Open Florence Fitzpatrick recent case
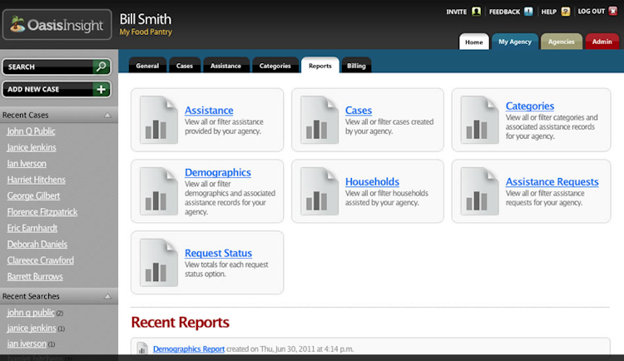 pyautogui.click(x=42, y=212)
